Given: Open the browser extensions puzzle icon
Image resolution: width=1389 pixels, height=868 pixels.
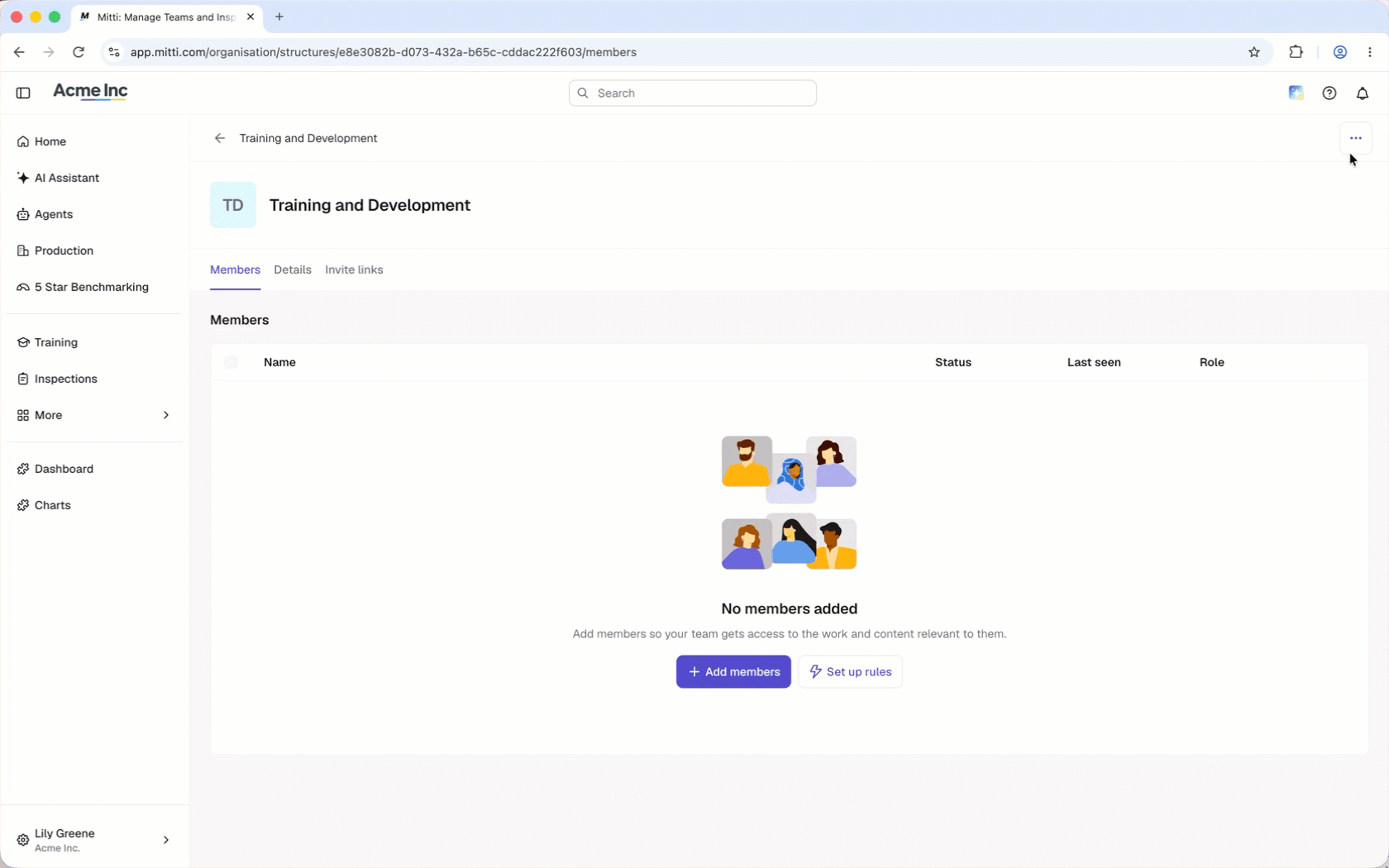Looking at the screenshot, I should click(x=1296, y=51).
